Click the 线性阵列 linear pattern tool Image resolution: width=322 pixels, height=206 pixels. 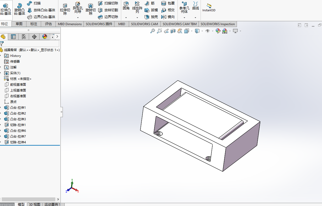click(x=137, y=7)
